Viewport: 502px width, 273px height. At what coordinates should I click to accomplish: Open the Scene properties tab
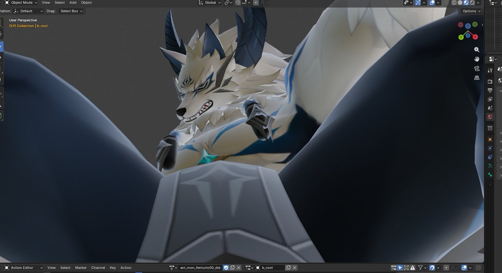[490, 108]
